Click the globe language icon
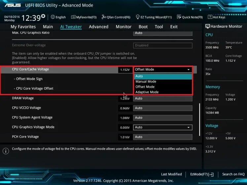This screenshot has height=185, width=247. [x=53, y=17]
